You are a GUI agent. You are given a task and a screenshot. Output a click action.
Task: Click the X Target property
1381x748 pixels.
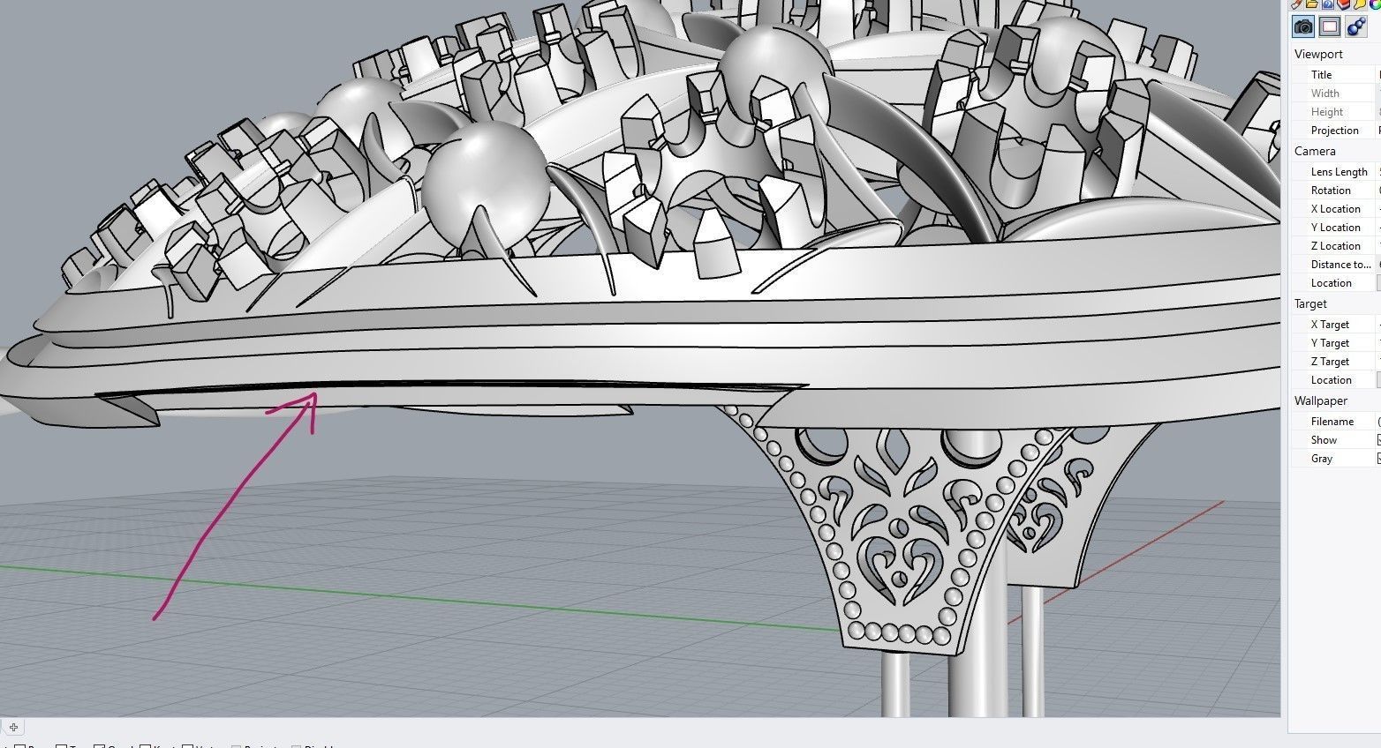tap(1330, 325)
